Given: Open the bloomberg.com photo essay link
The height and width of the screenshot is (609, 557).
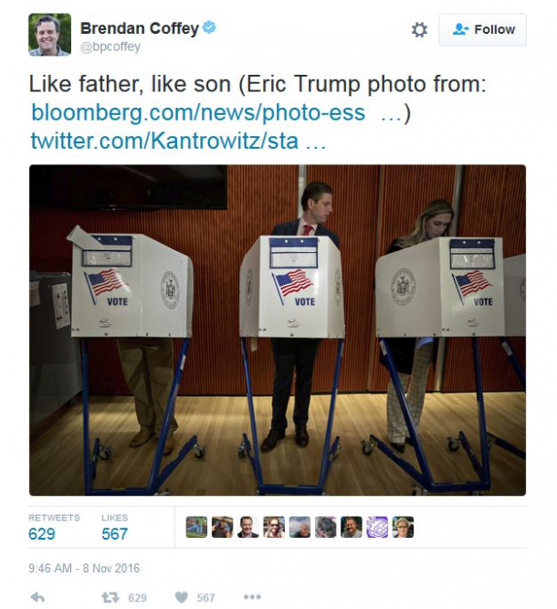Looking at the screenshot, I should pos(198,112).
